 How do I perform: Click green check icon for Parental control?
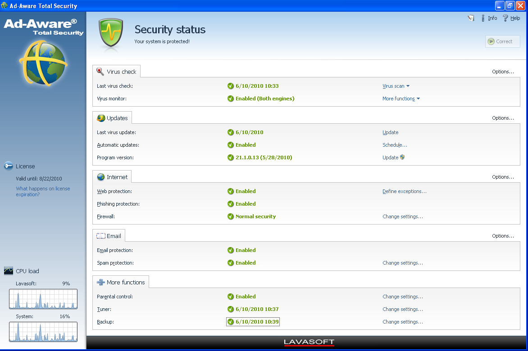point(231,297)
